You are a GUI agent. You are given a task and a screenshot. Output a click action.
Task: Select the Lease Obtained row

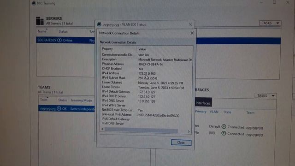[147, 83]
